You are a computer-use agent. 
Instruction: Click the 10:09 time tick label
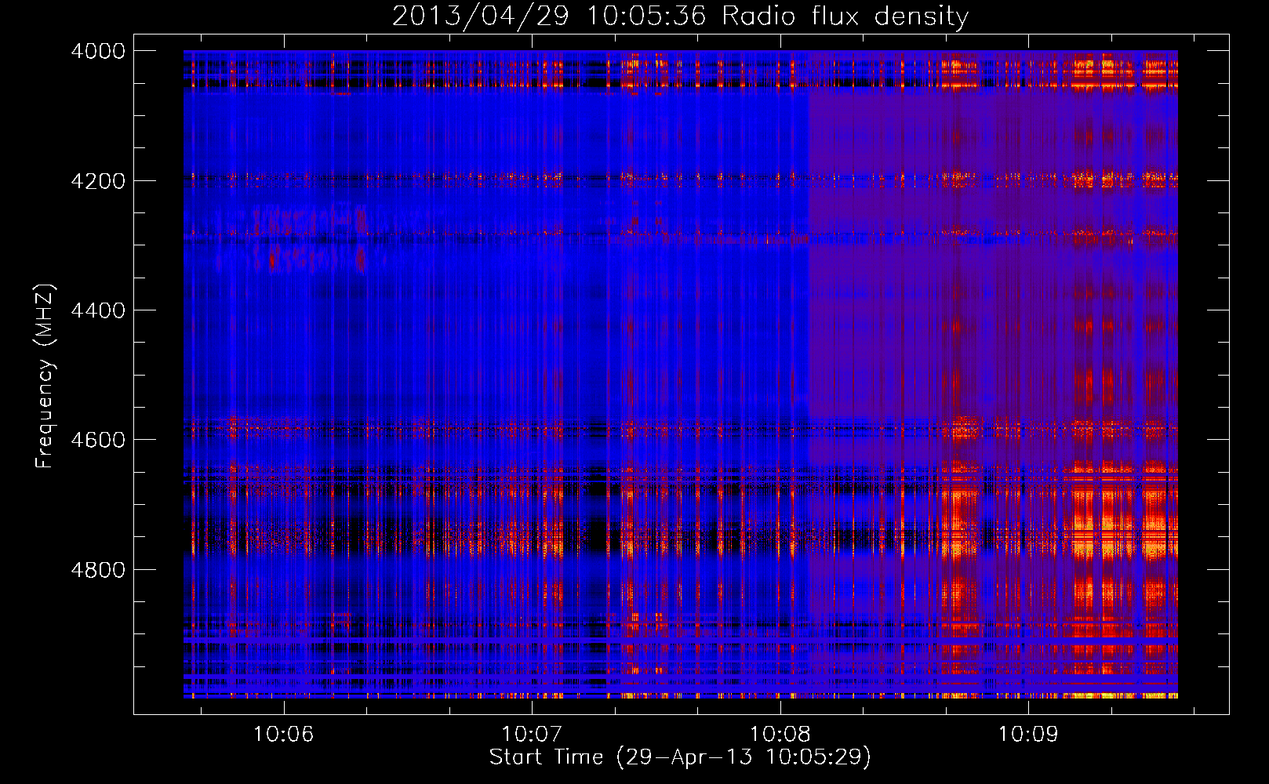tap(1027, 734)
